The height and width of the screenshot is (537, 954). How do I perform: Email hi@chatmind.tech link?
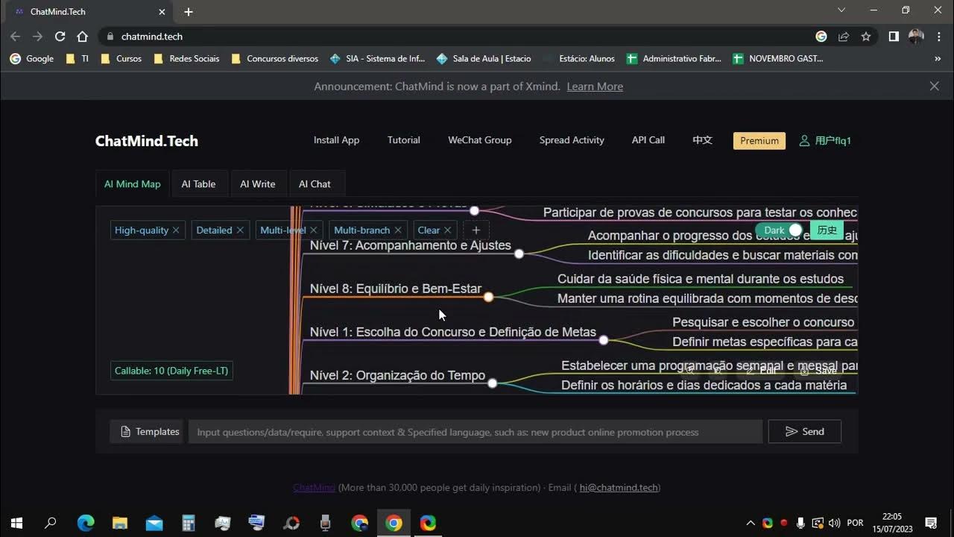[619, 488]
